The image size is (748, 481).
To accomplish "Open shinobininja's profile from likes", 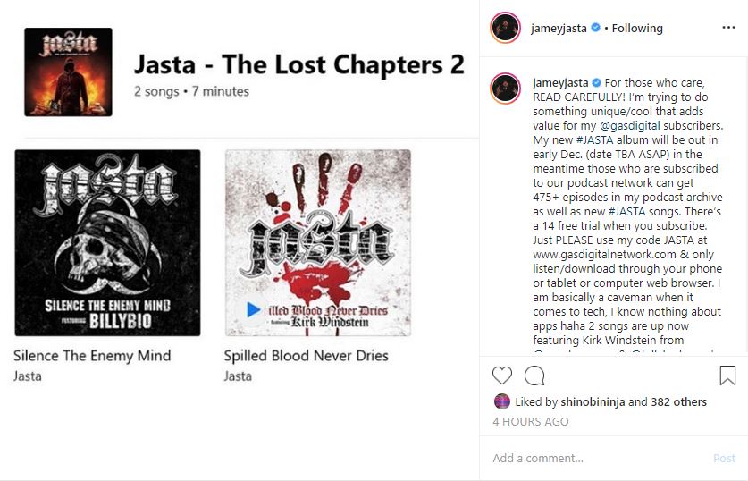I will click(593, 401).
